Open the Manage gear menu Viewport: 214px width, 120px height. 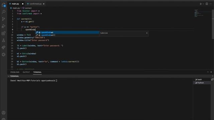pos(4,119)
